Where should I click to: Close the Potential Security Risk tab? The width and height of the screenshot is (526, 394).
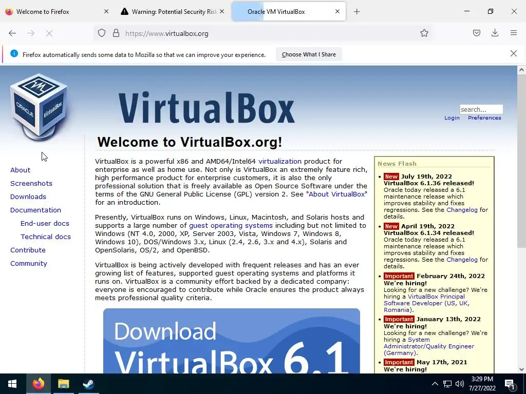coord(222,11)
